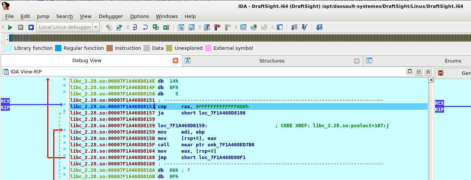Click the delete breakpoint icon
471x180 pixels.
tap(227, 27)
